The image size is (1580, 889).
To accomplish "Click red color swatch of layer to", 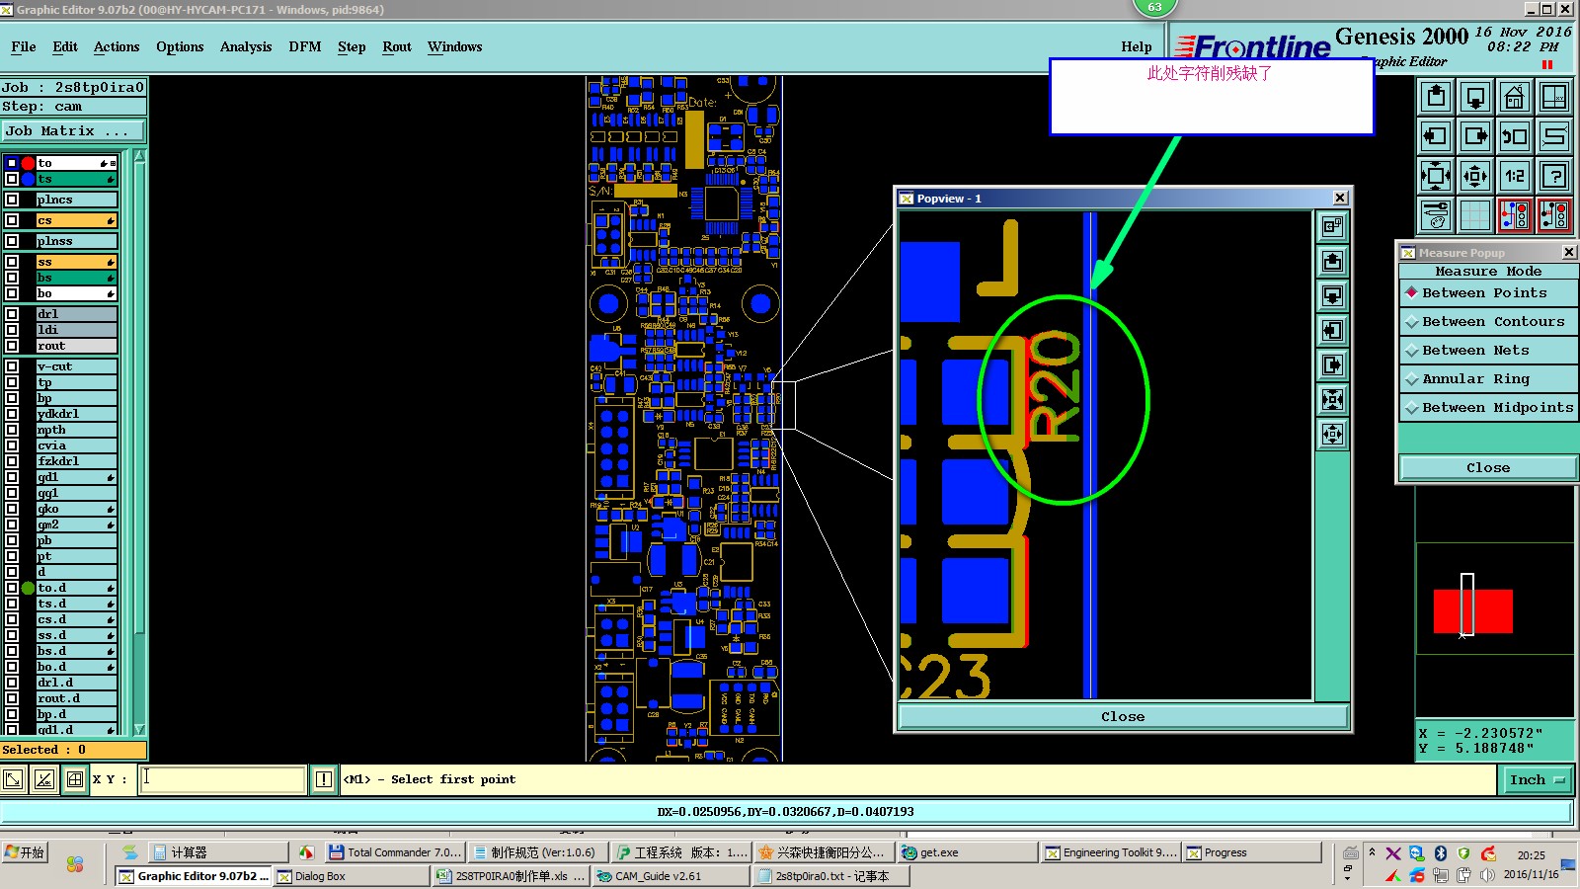I will [29, 163].
